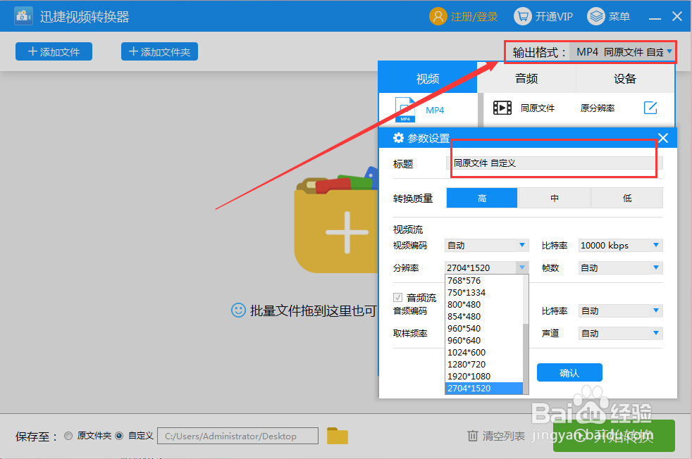692x459 pixels.
Task: Open the 声道 dropdown
Action: (621, 333)
